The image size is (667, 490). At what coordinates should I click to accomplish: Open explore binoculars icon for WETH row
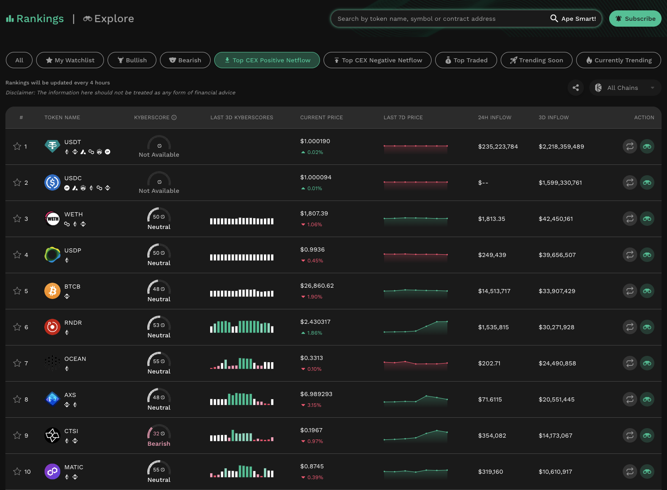(x=647, y=219)
